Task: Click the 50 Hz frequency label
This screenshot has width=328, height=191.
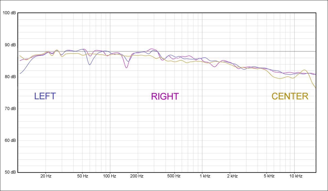Action: click(82, 176)
